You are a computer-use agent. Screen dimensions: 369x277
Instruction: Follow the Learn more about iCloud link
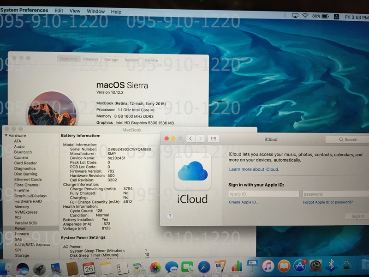click(x=254, y=169)
